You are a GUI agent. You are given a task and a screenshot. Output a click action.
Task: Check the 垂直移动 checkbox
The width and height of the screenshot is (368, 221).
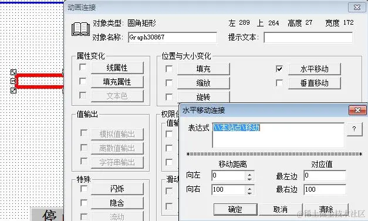click(279, 83)
